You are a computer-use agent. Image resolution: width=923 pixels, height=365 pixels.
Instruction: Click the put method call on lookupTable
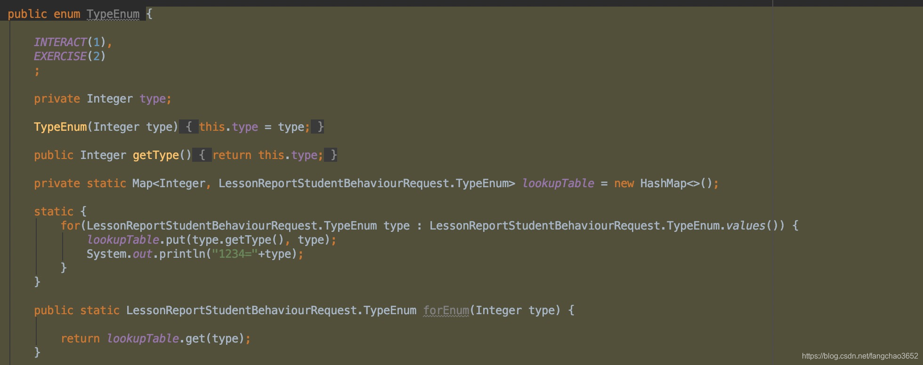pyautogui.click(x=176, y=240)
